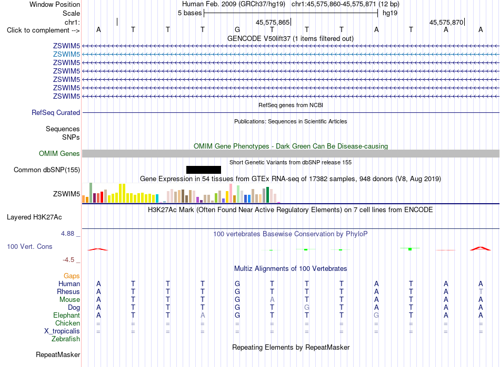
Task: Click the hg19 label next to the scale bar
Action: (390, 13)
